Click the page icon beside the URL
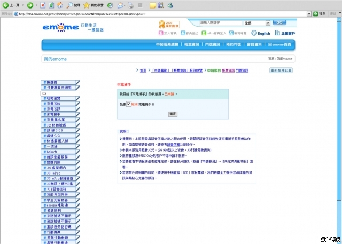Viewport: 342px width, 244px height. point(15,14)
